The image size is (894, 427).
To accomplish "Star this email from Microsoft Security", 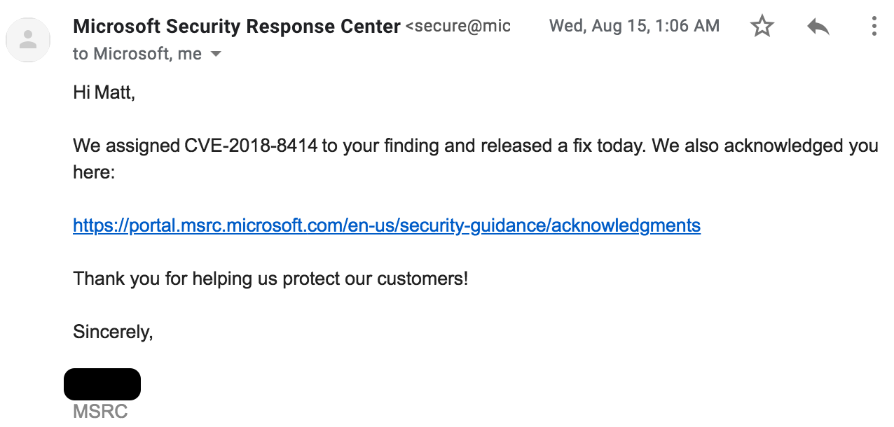I will point(762,27).
